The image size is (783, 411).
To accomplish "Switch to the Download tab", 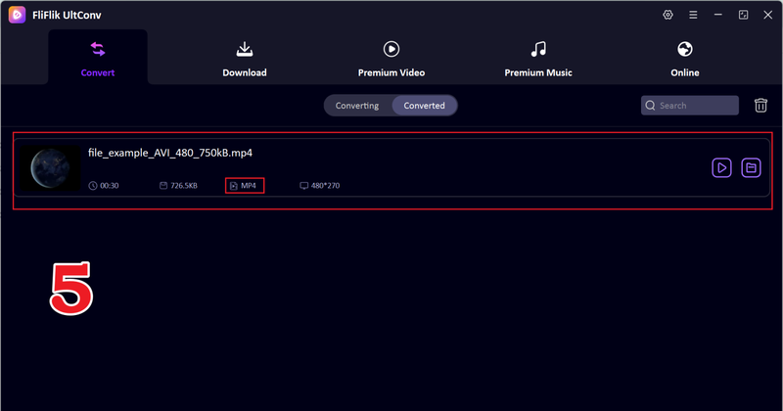I will [x=244, y=60].
